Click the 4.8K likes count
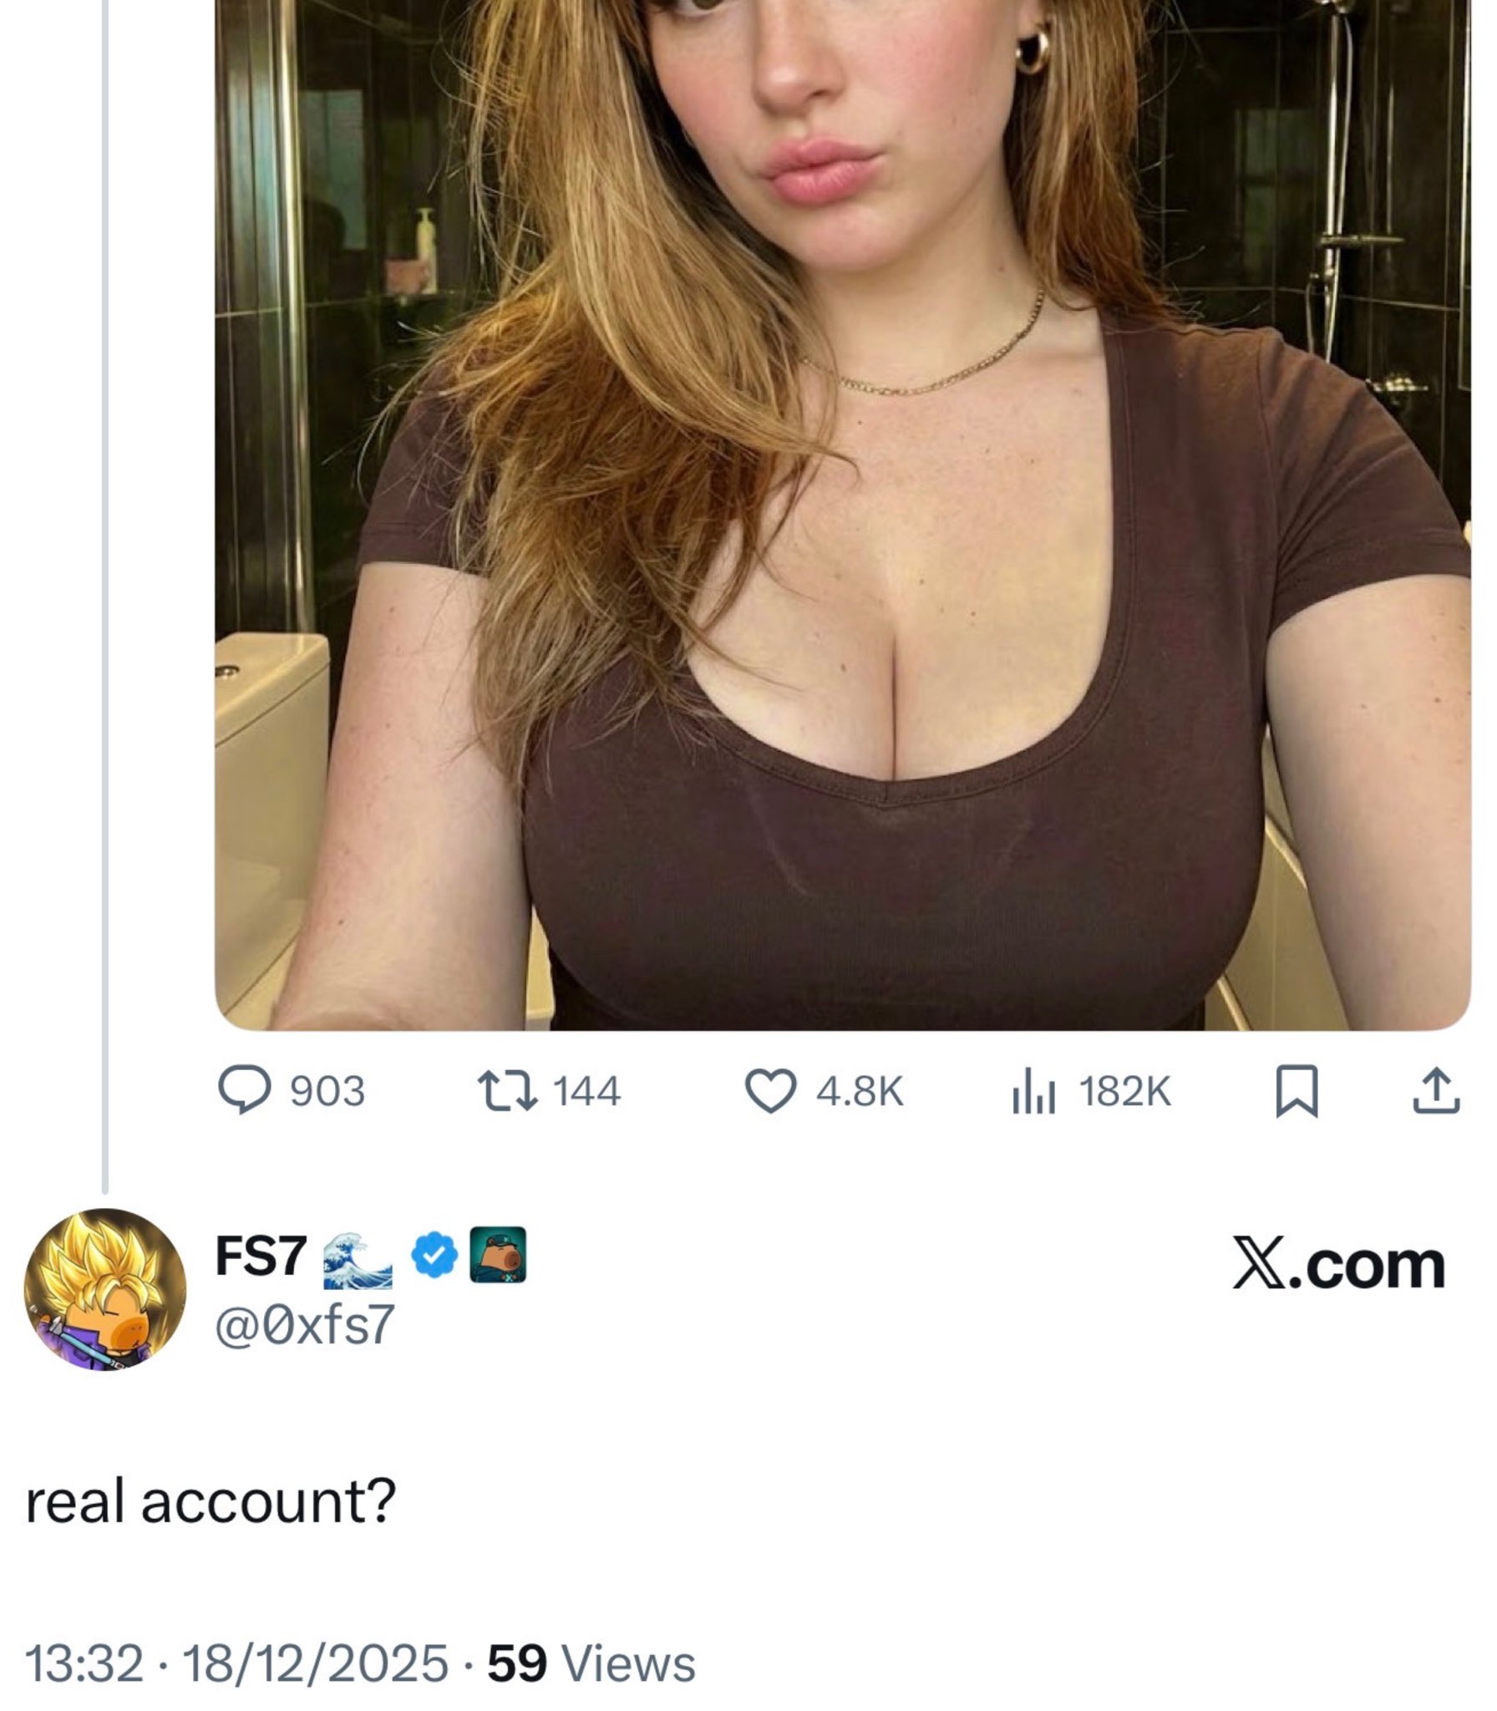The width and height of the screenshot is (1497, 1711). tap(860, 1092)
